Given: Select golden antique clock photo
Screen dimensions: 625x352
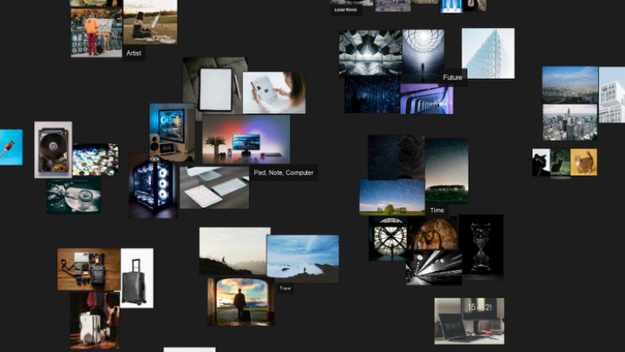Looking at the screenshot, I should (x=433, y=234).
